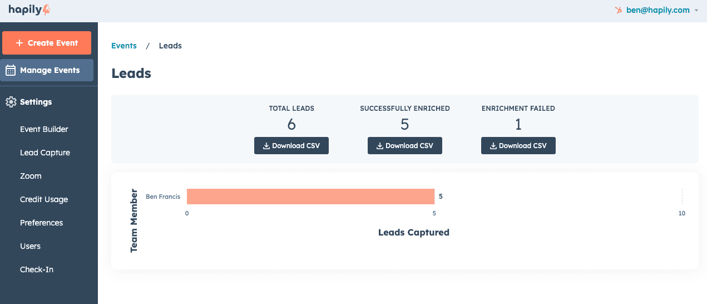
Task: Go to Lead Capture settings
Action: pyautogui.click(x=45, y=153)
